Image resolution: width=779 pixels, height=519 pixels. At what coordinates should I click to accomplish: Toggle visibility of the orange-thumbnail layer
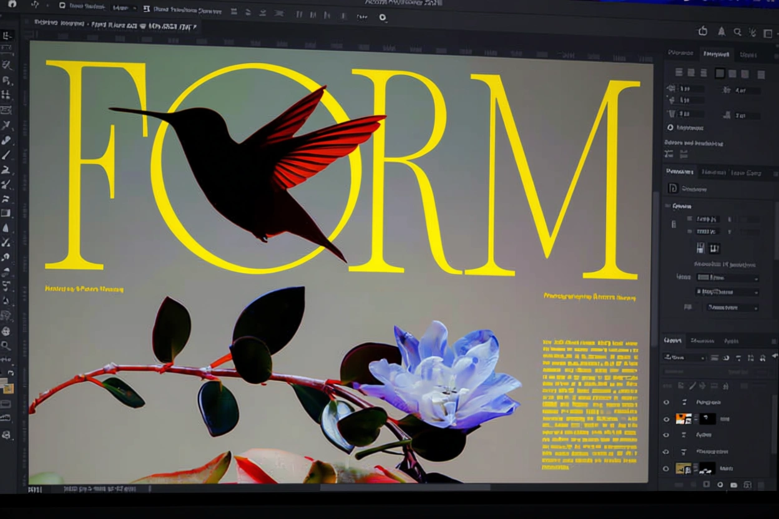point(666,419)
